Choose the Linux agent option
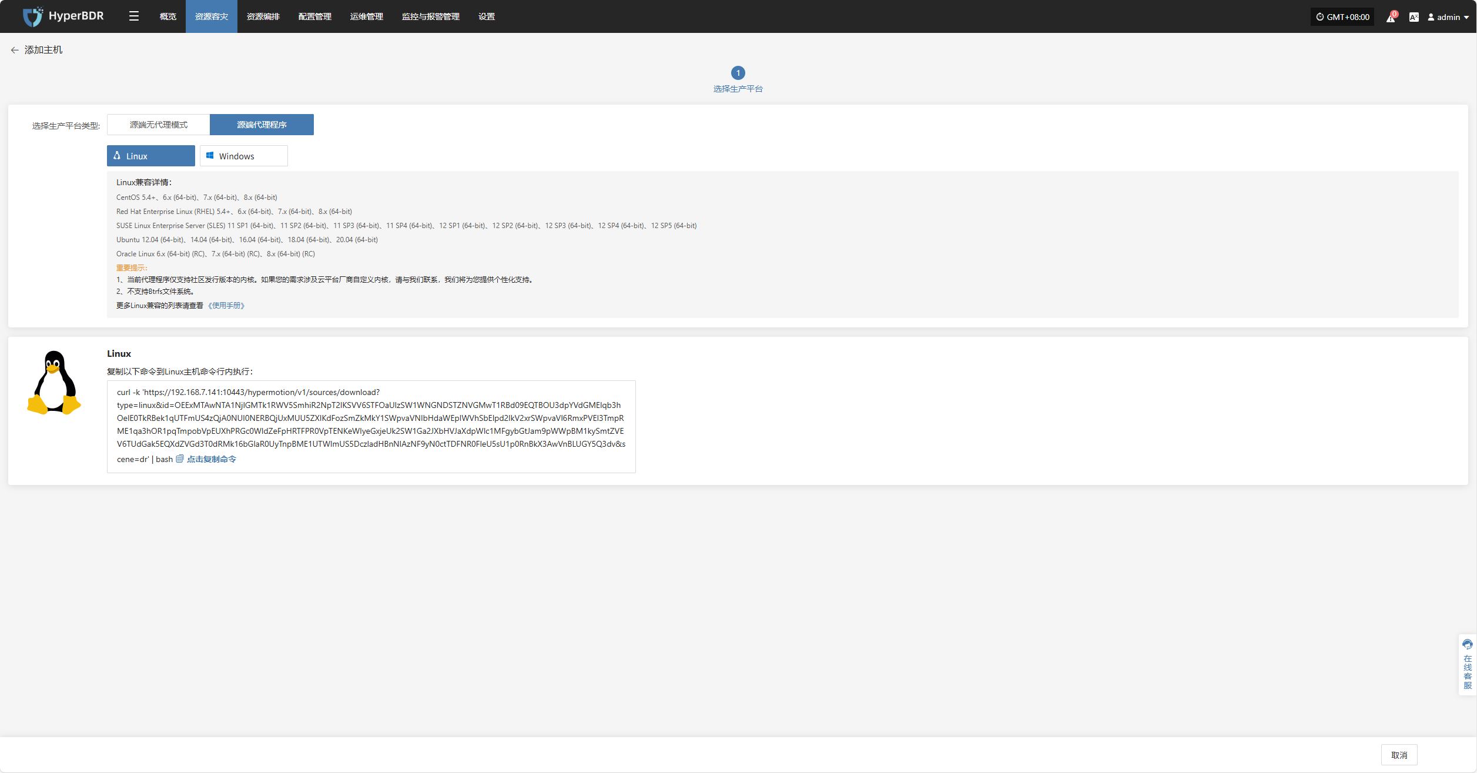The image size is (1477, 773). point(151,156)
